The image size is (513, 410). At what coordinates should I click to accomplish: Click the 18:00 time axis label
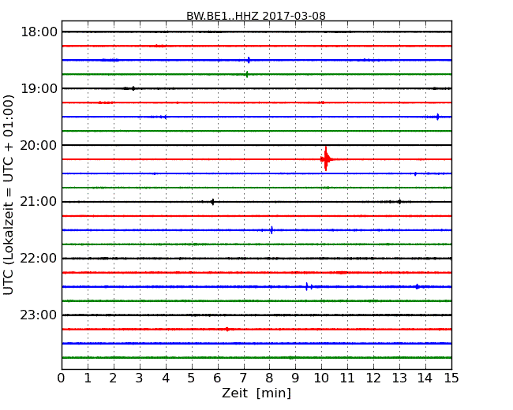coord(39,32)
